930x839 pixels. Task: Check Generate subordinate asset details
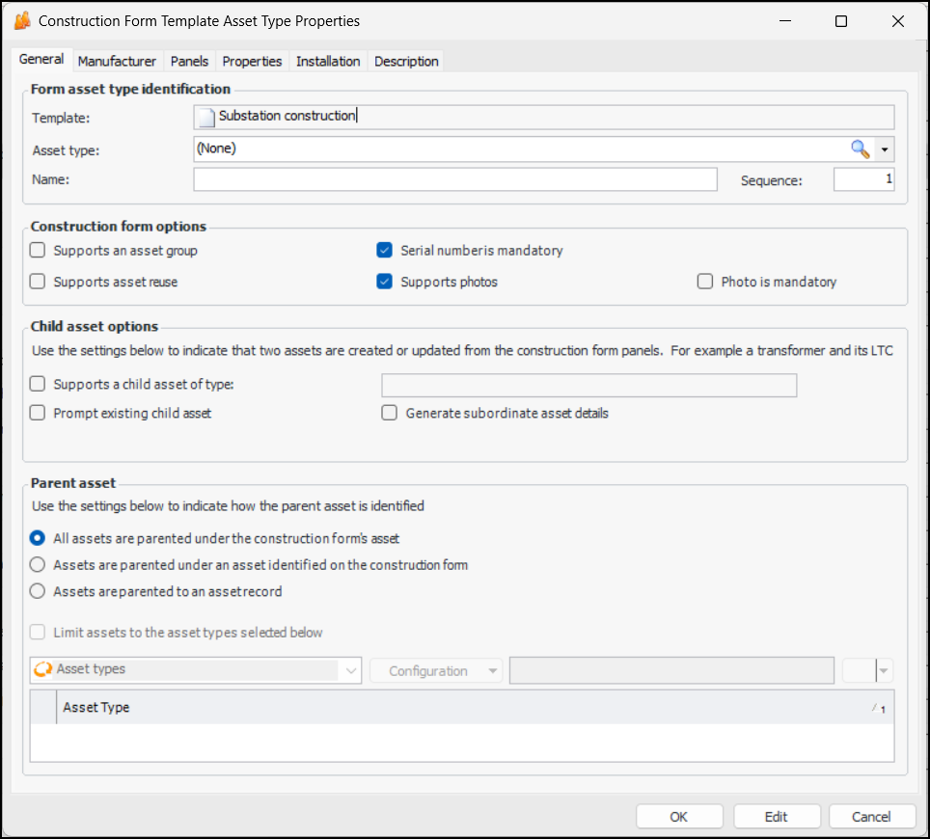tap(390, 413)
